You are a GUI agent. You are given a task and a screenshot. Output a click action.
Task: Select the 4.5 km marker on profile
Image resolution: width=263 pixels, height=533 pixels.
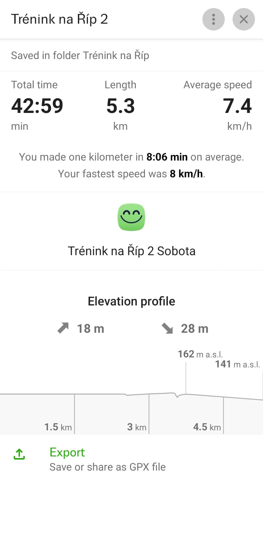pyautogui.click(x=207, y=427)
